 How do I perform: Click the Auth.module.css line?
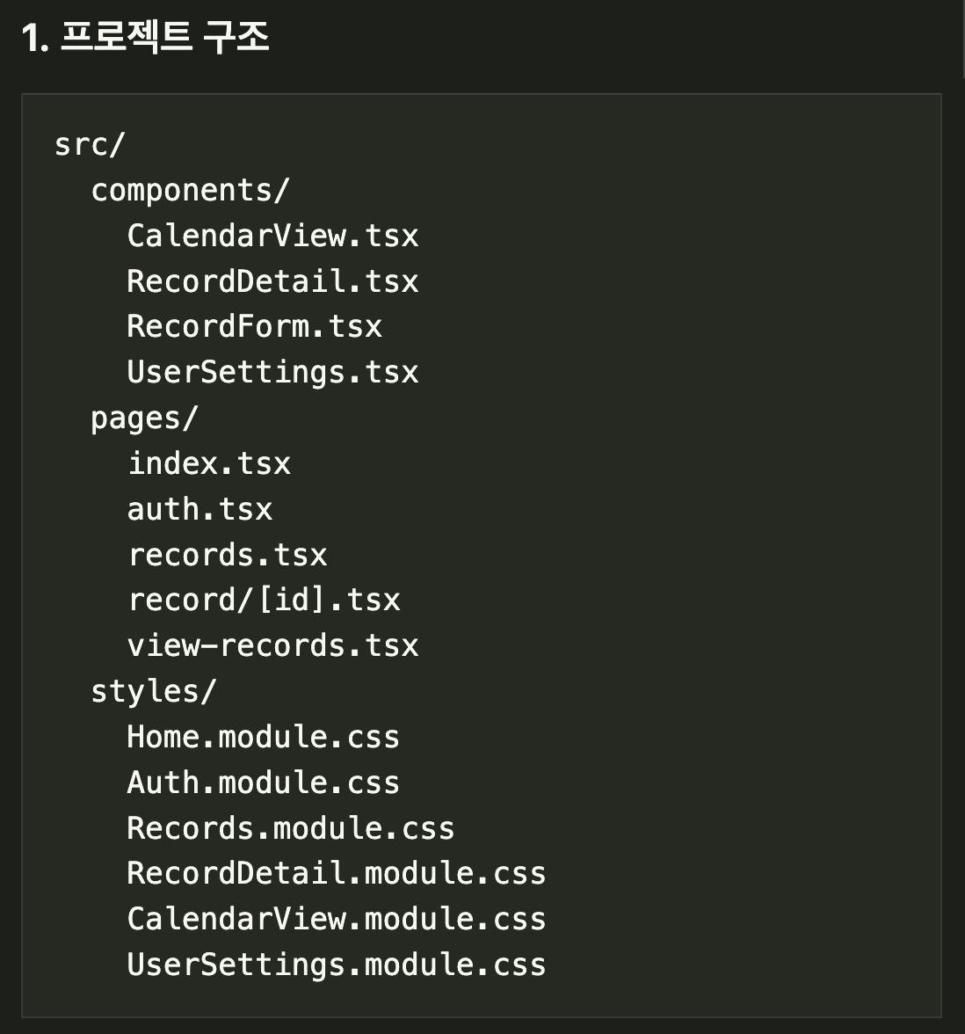pos(263,783)
